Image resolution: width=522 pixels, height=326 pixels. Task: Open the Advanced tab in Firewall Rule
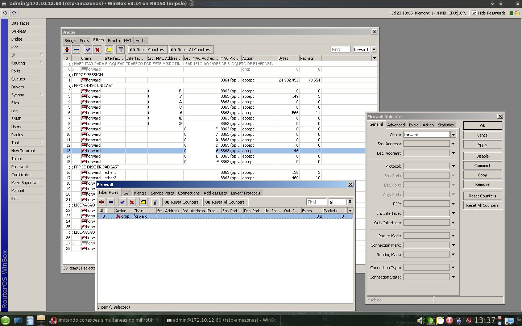(x=396, y=125)
